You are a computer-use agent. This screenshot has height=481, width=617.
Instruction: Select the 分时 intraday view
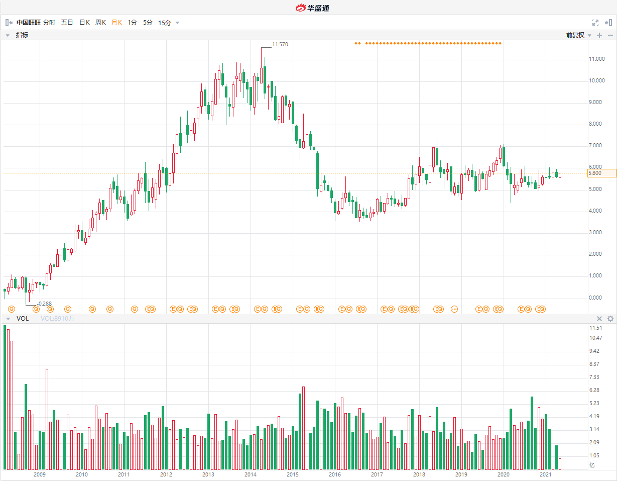pyautogui.click(x=49, y=23)
